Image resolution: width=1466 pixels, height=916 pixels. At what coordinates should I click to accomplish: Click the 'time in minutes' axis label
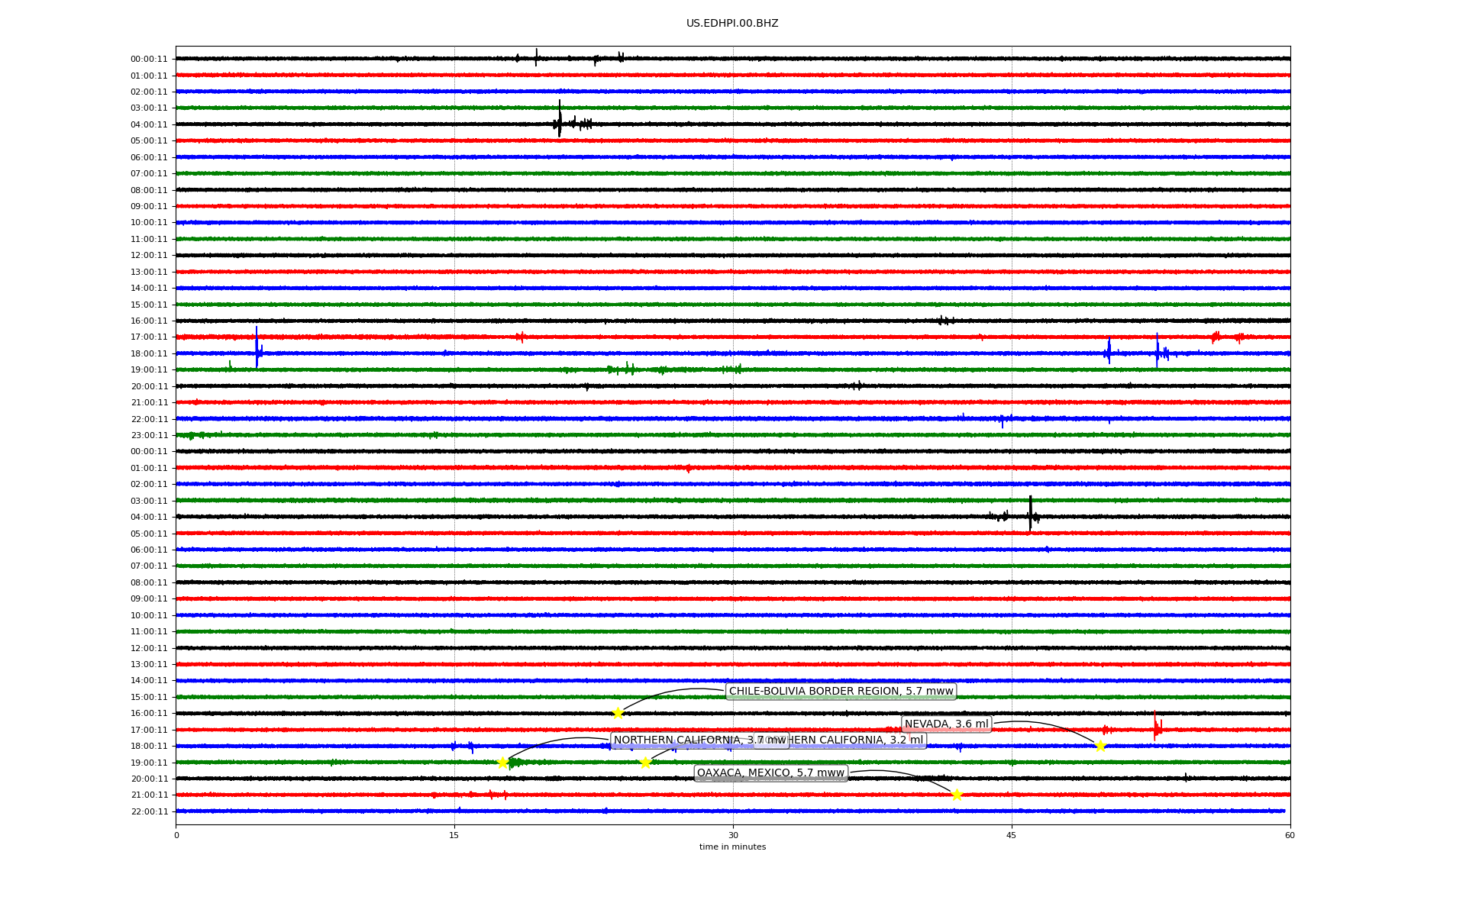732,847
